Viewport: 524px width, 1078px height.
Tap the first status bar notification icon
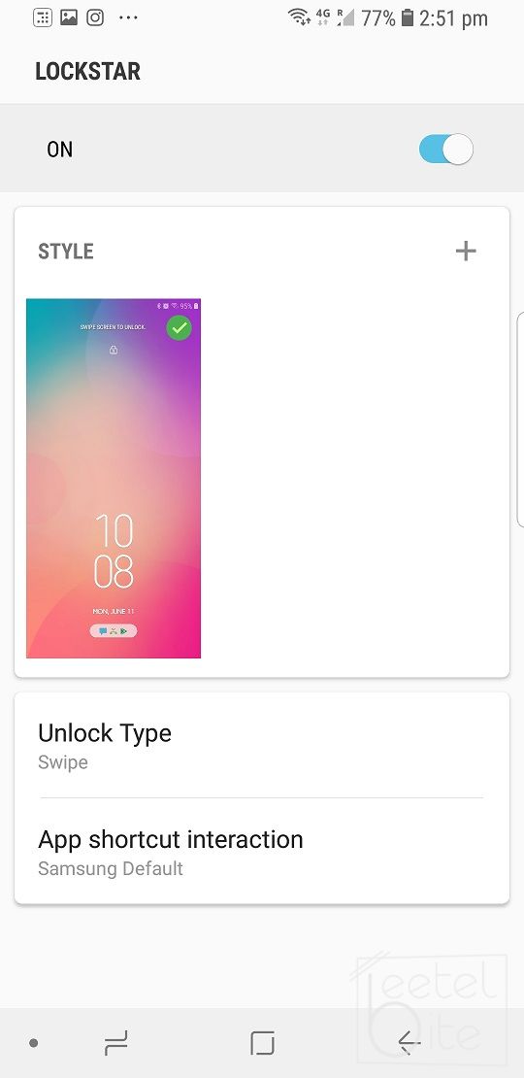[42, 17]
